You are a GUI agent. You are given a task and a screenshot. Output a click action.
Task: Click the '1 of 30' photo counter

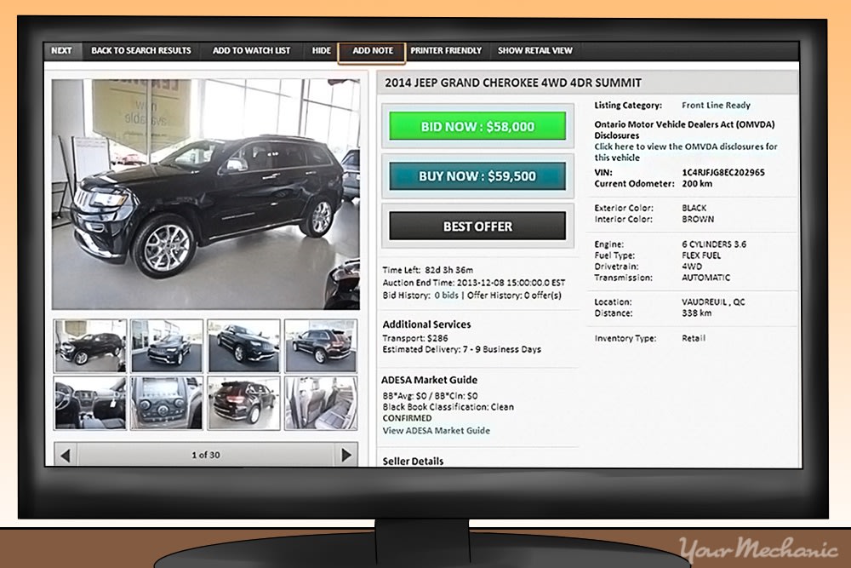tap(206, 455)
